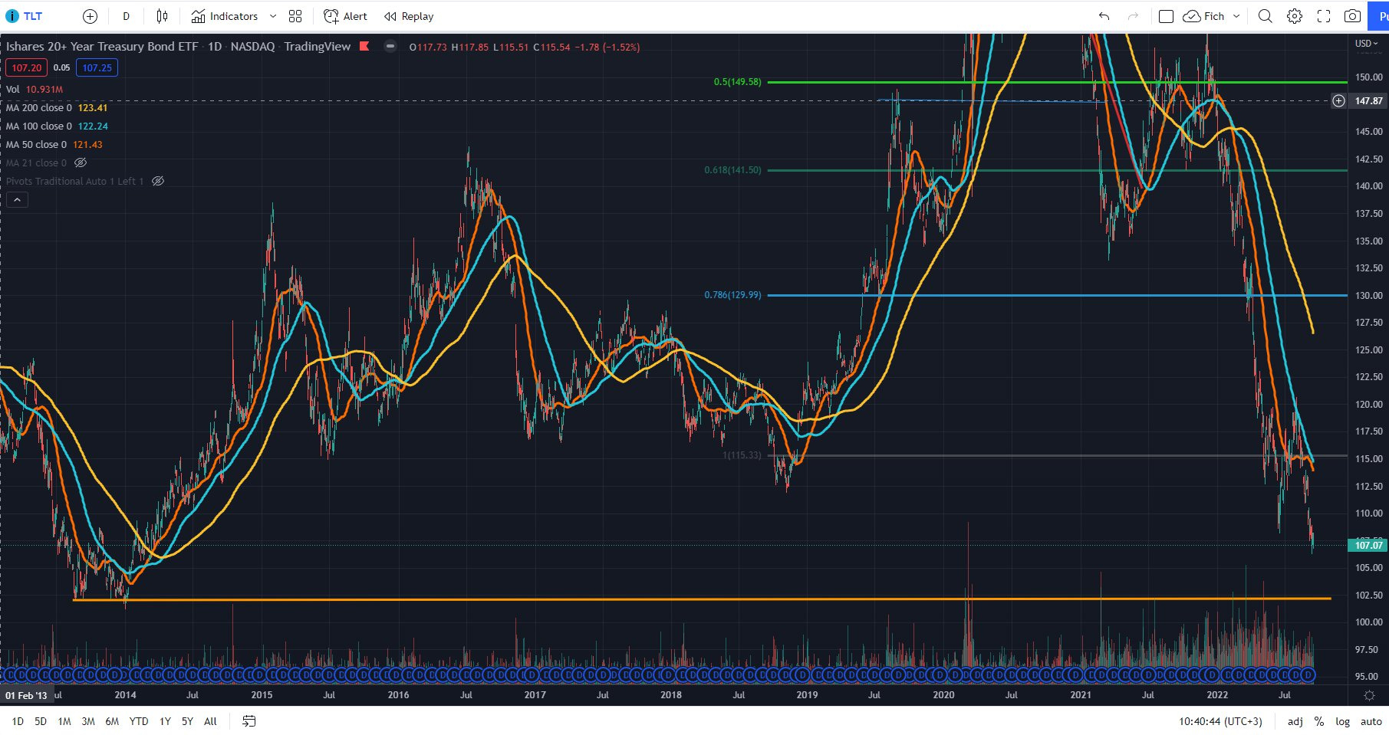Take a chart snapshot with camera

coord(1353,16)
